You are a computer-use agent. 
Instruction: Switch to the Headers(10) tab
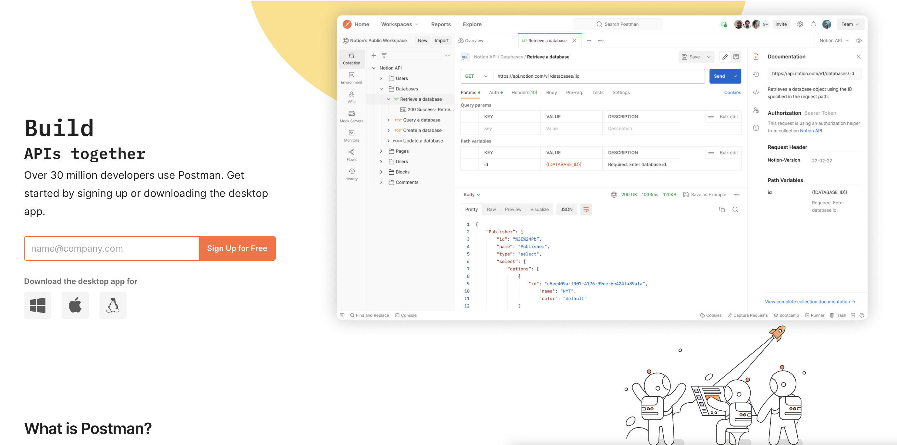pyautogui.click(x=524, y=92)
